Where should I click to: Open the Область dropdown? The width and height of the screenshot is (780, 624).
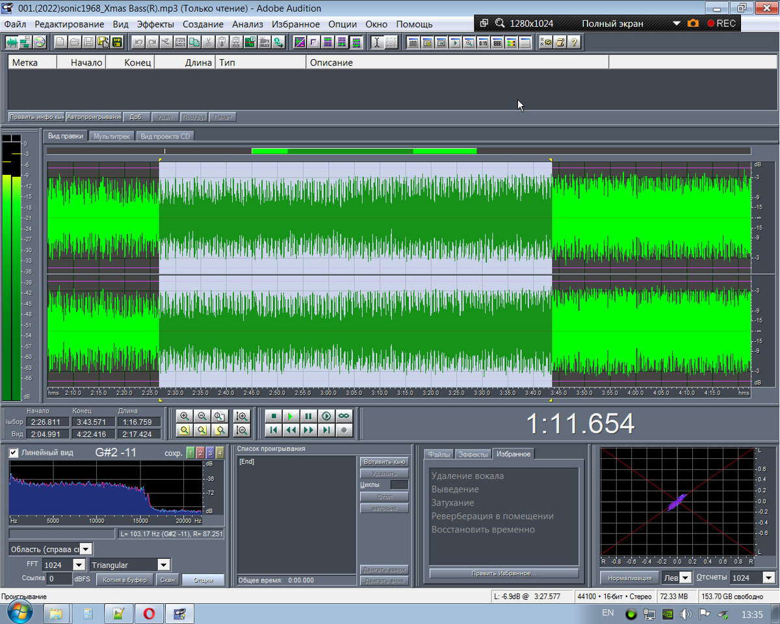coord(86,549)
